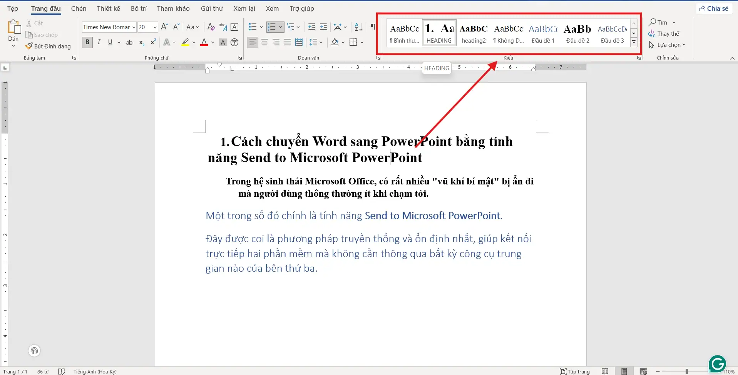
Task: Click the Clear All Formatting icon
Action: pos(211,27)
